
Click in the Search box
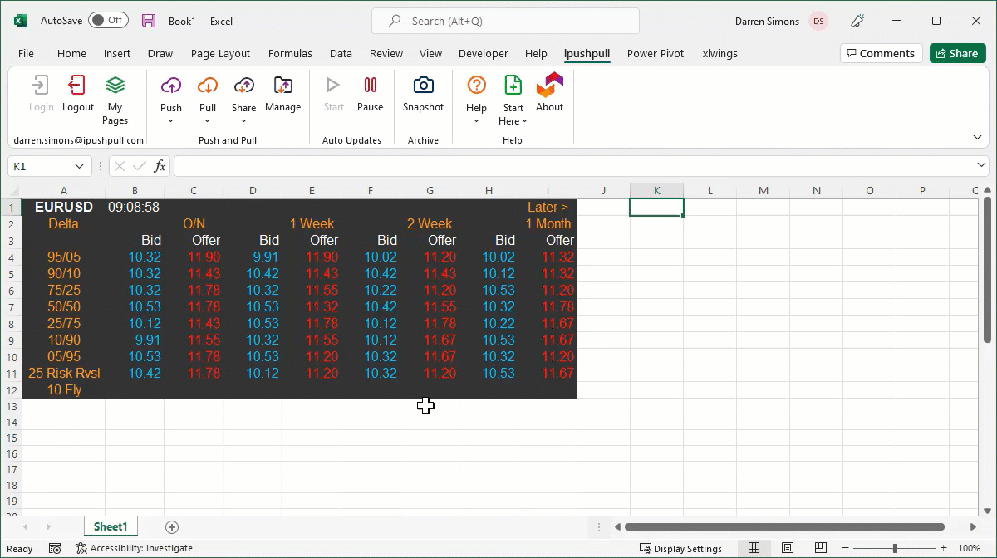pos(505,21)
